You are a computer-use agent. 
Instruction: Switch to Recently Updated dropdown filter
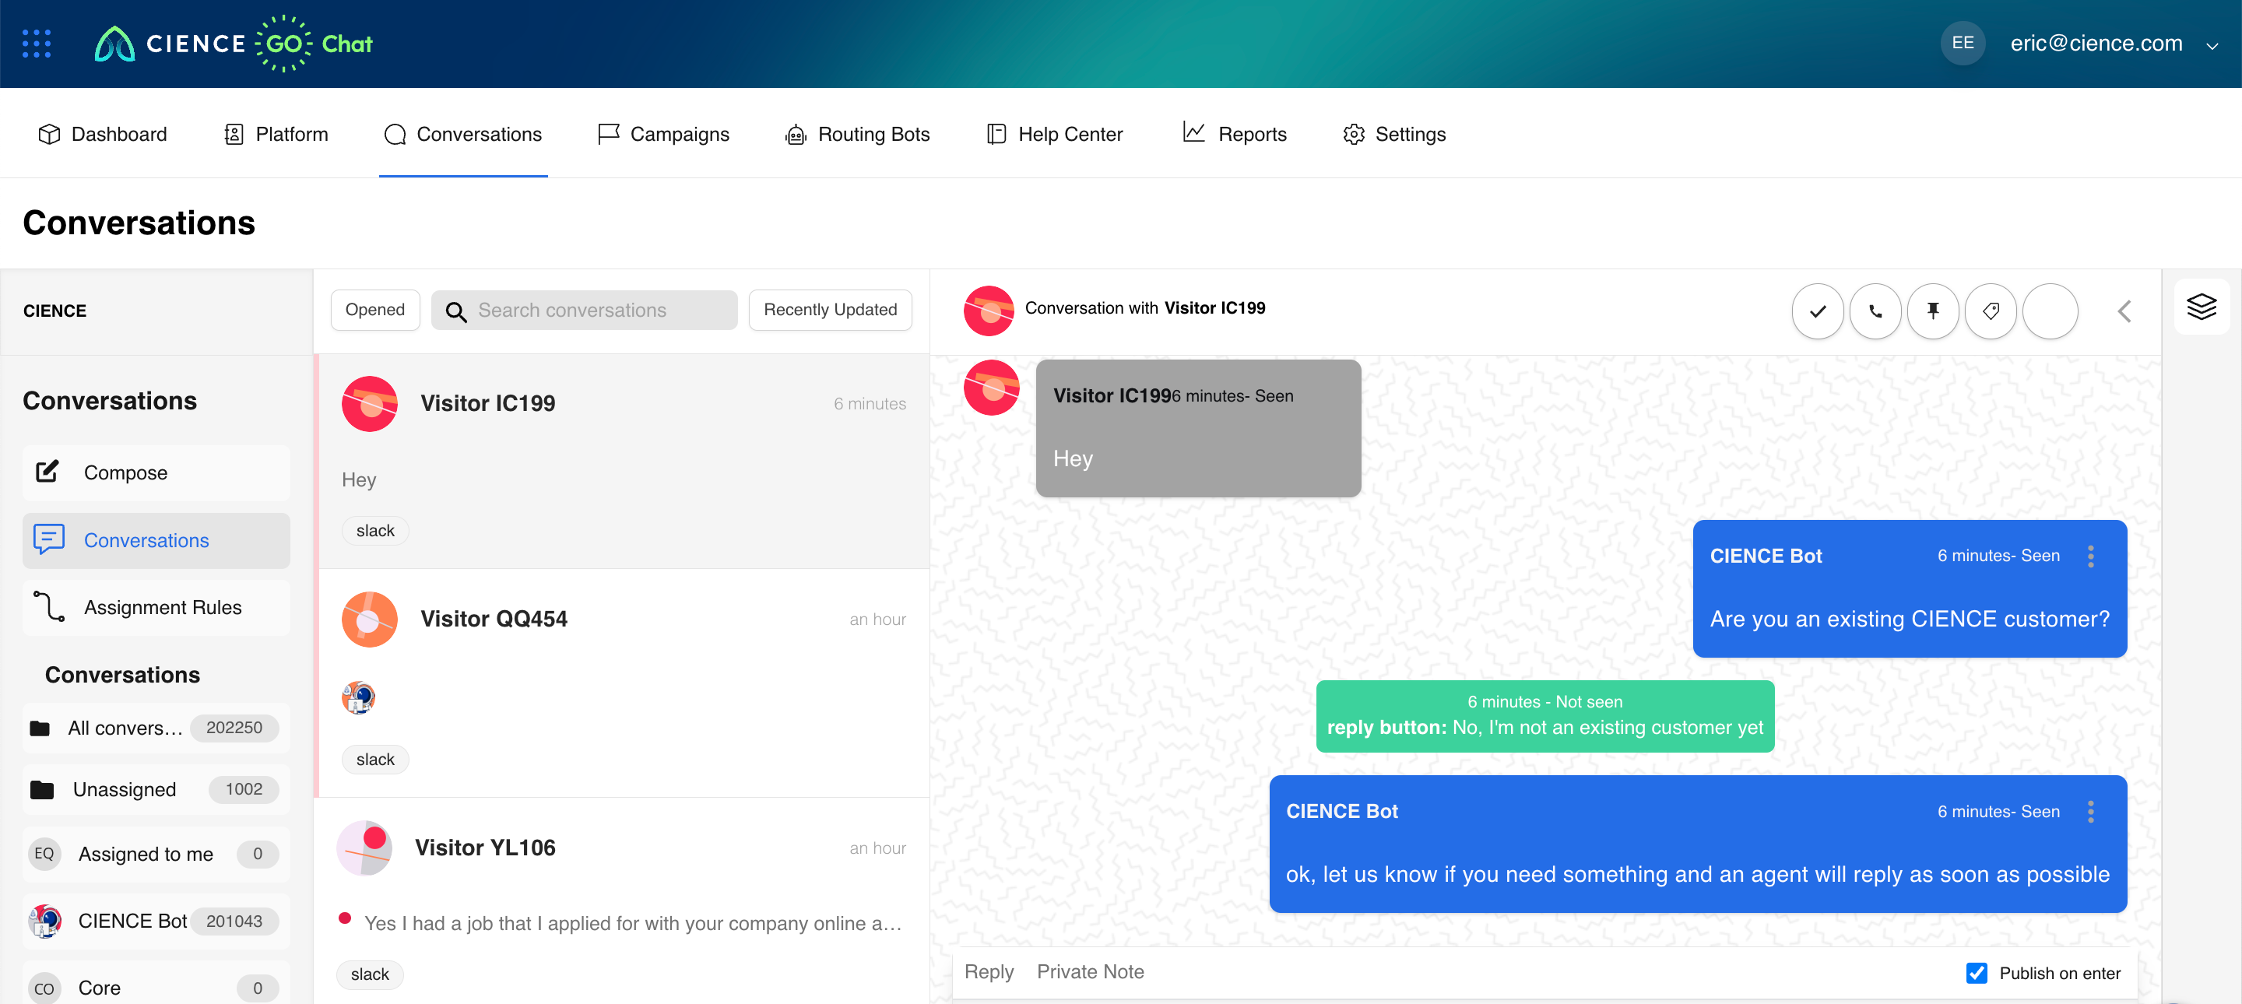point(831,311)
